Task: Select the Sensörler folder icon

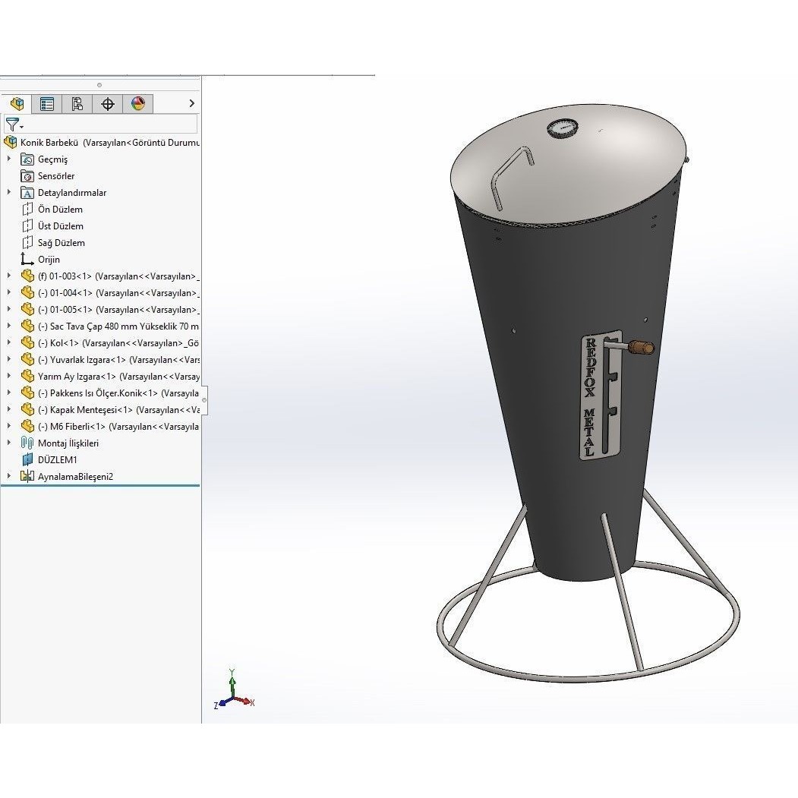Action: 27,176
